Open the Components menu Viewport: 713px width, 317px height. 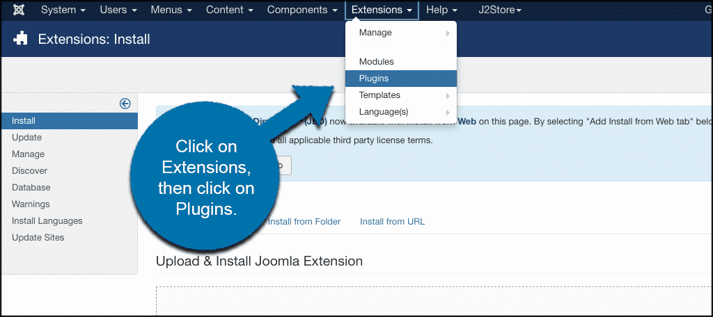click(302, 10)
